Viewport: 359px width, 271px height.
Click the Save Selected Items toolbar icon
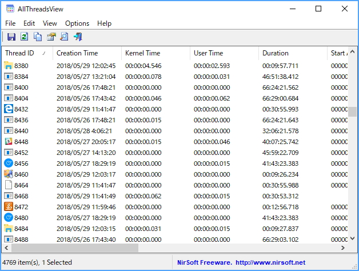point(11,37)
